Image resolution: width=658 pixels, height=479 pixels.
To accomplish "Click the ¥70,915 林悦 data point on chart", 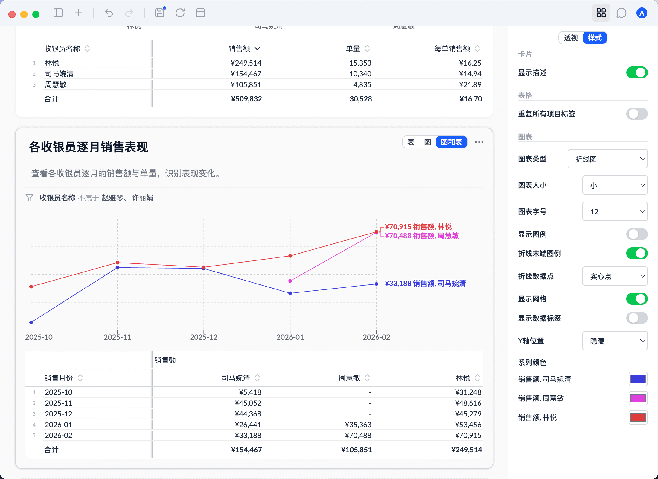I will click(376, 232).
